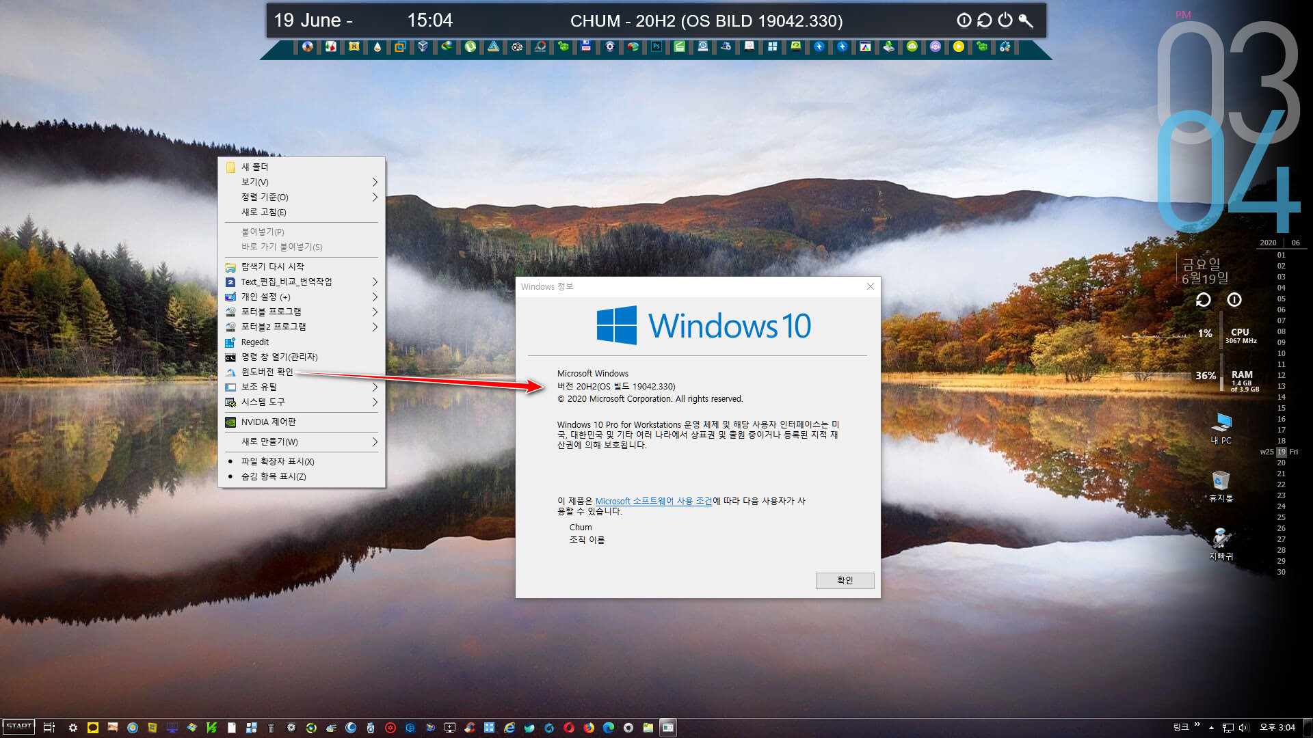Select 윈도버전 확인 menu entry
The width and height of the screenshot is (1313, 738).
pos(302,372)
